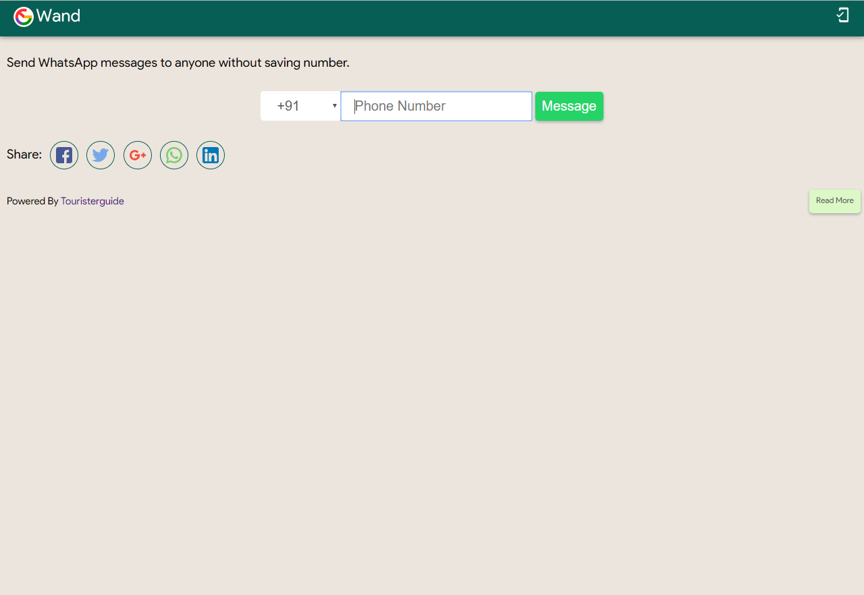Click the Wand title text
Viewport: 864px width, 595px height.
59,16
